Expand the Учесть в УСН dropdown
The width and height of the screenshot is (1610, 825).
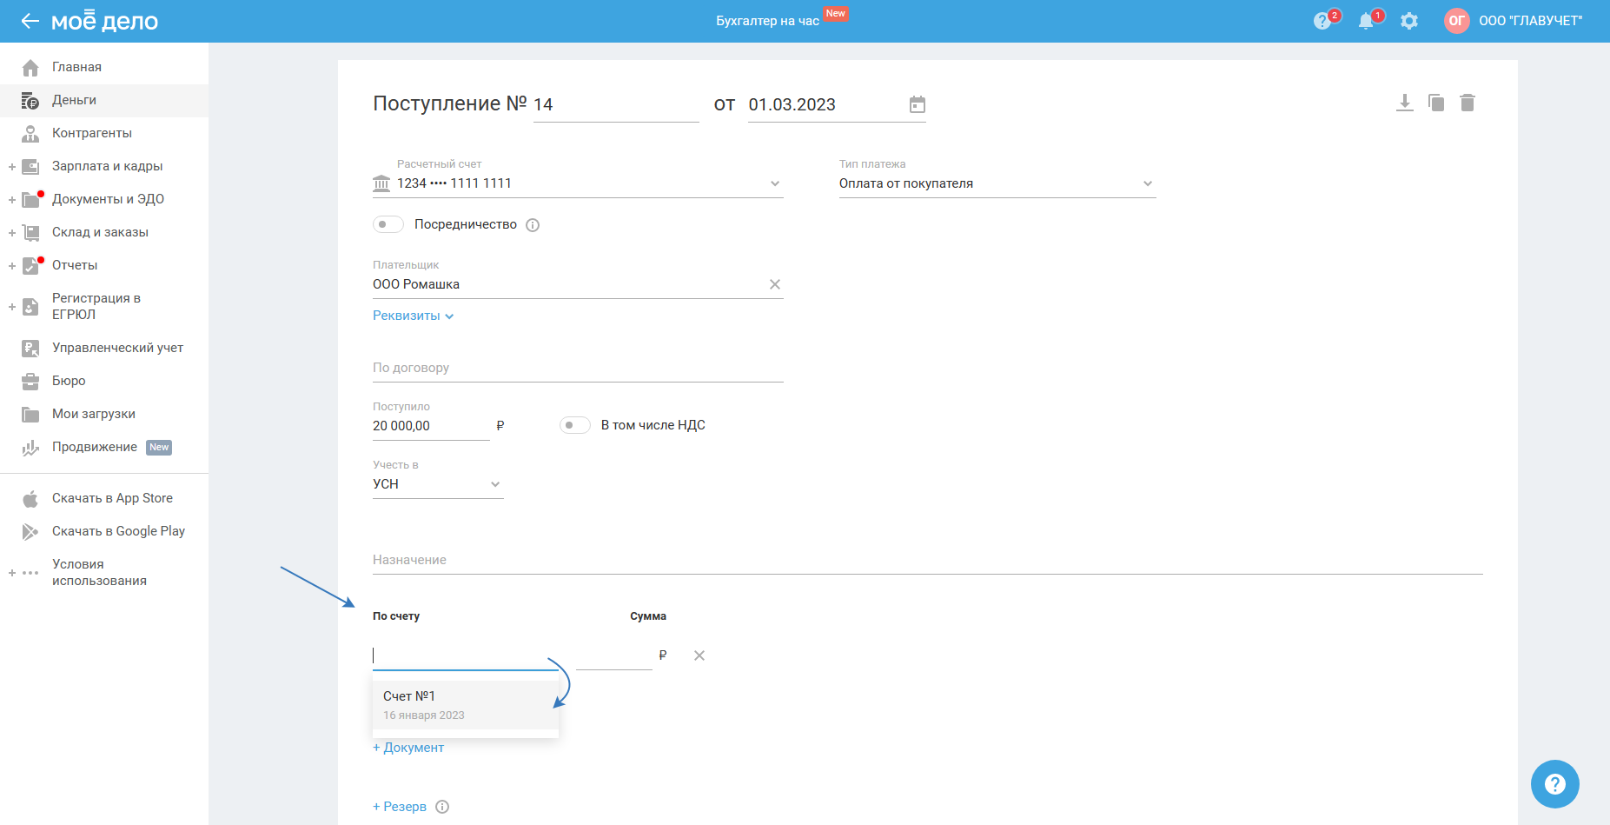point(495,484)
